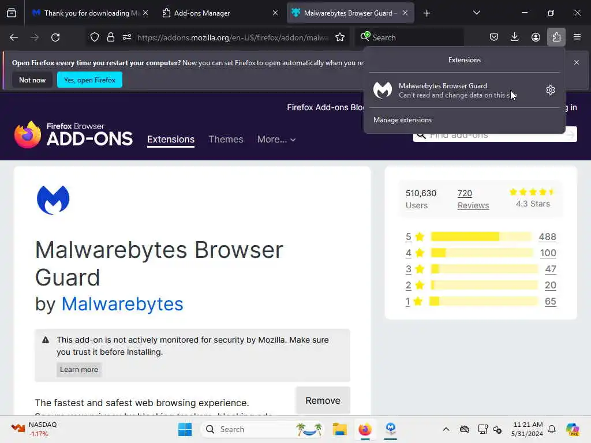Screen dimensions: 591x443
Task: Open site permissions icon in address bar
Action: tap(127, 37)
